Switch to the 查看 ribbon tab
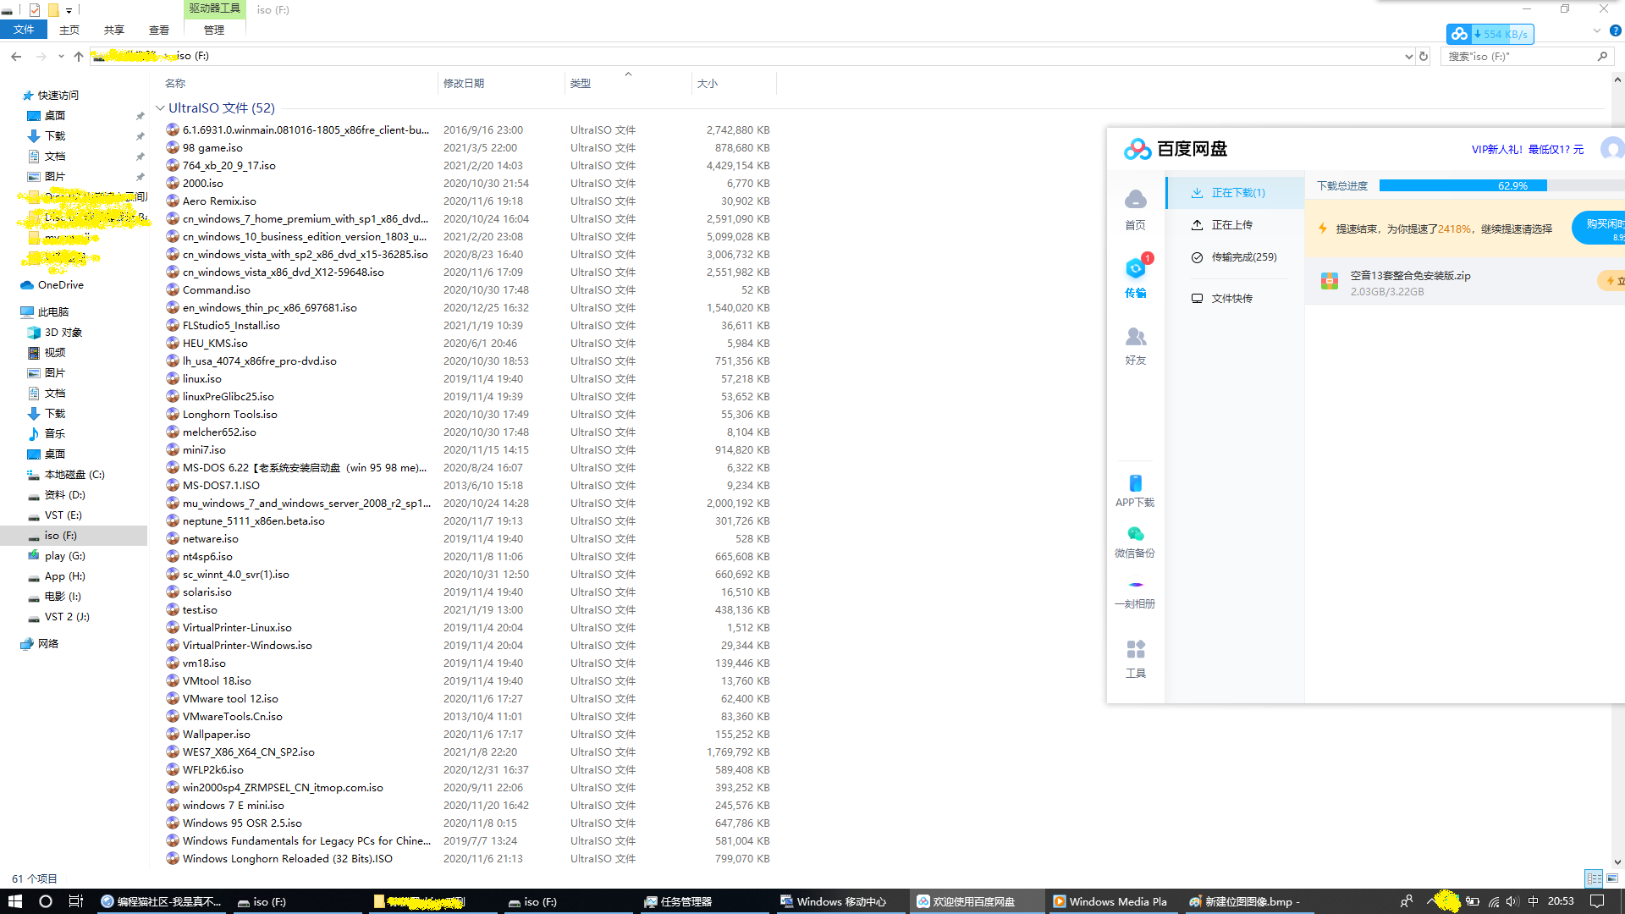Viewport: 1625px width, 914px height. pos(159,30)
